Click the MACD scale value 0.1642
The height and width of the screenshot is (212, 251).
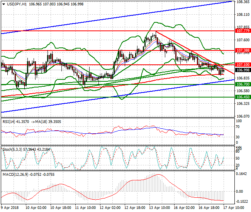(x=241, y=174)
